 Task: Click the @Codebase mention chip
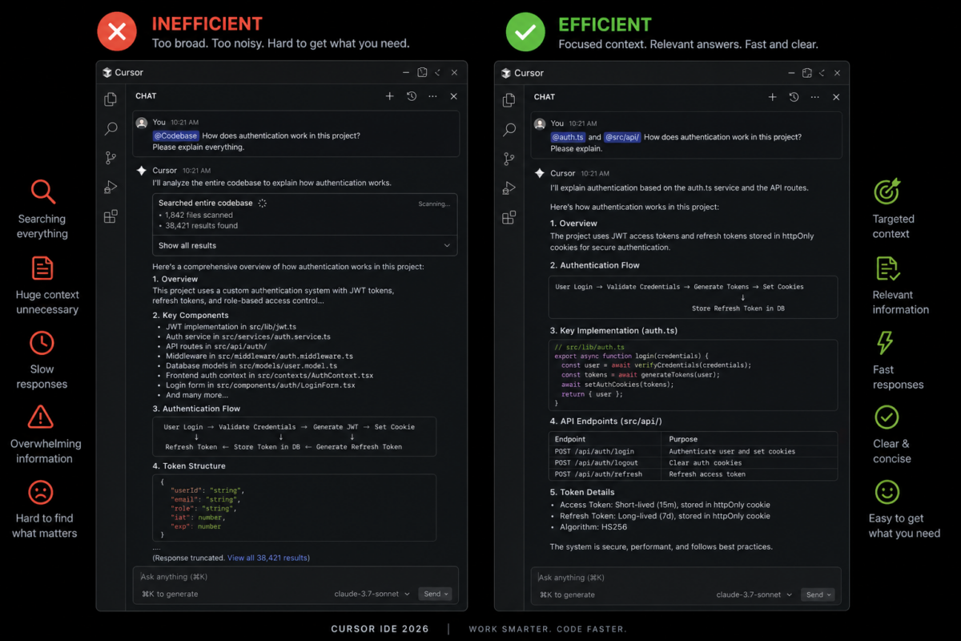point(175,136)
